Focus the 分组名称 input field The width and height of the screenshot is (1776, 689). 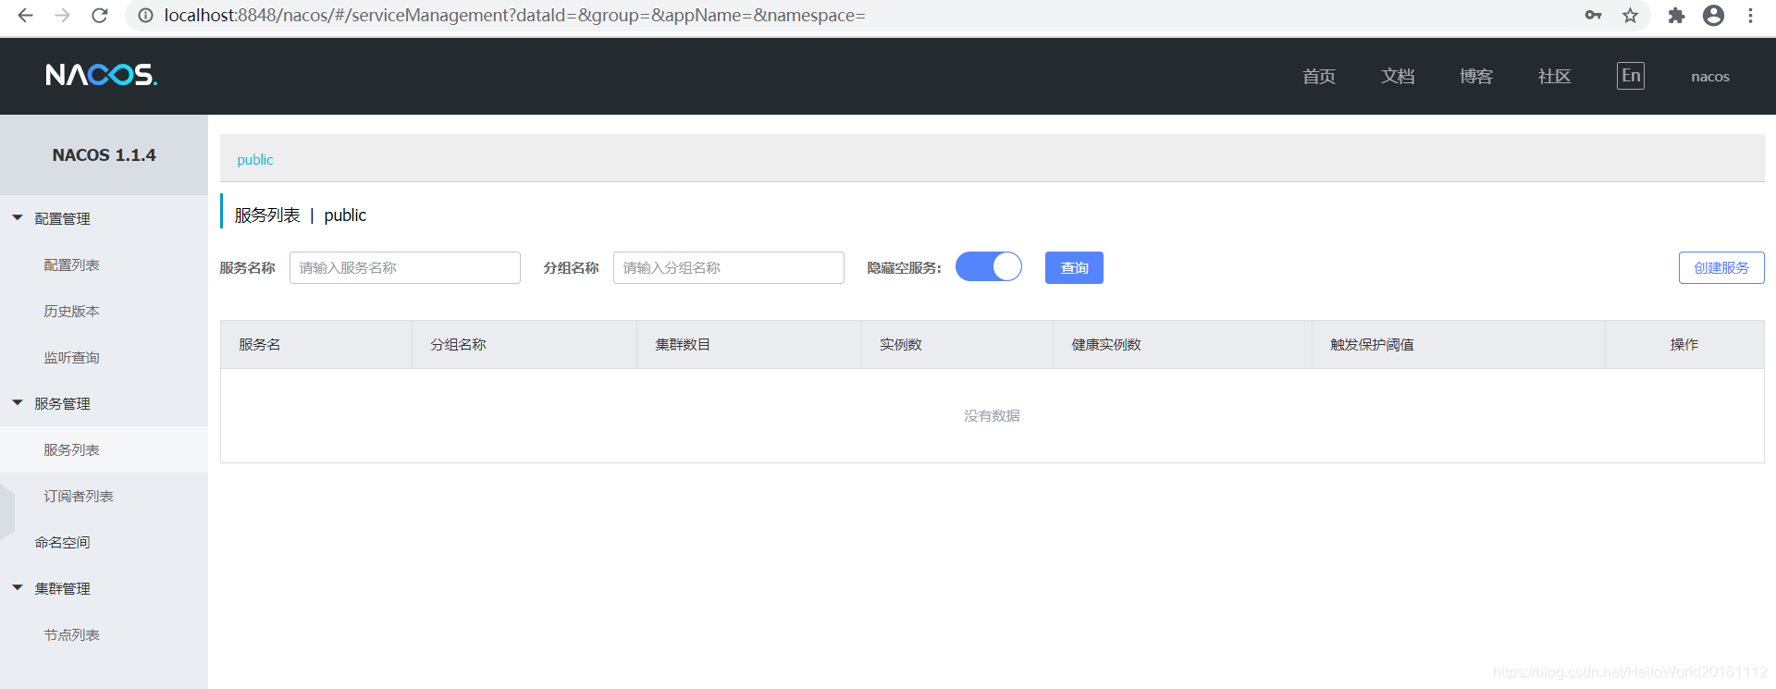pyautogui.click(x=729, y=267)
